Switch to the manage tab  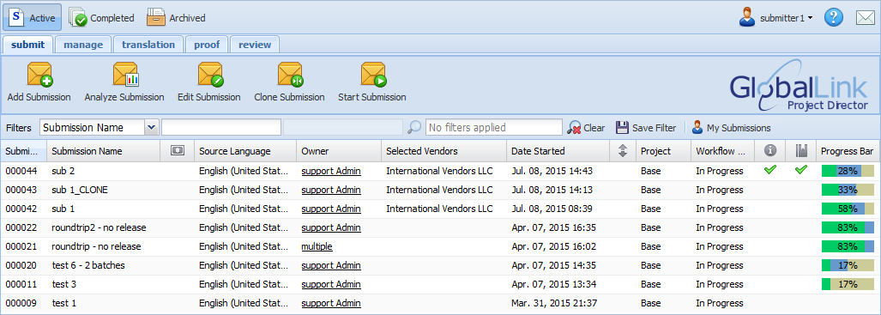click(83, 45)
